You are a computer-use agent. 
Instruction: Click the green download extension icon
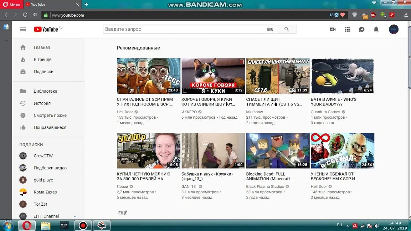pyautogui.click(x=383, y=15)
